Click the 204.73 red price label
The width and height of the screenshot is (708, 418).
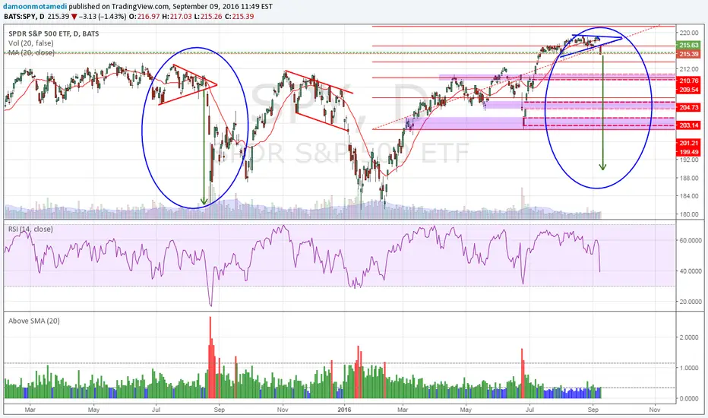pos(688,108)
